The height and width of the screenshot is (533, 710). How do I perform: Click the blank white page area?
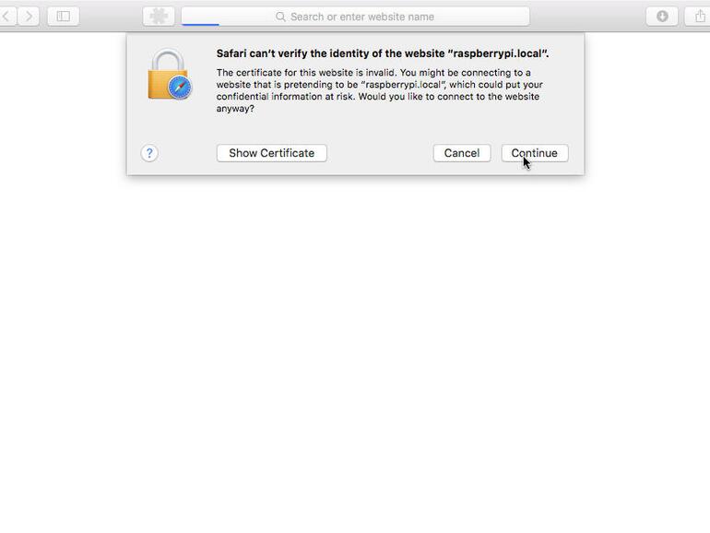click(355, 353)
